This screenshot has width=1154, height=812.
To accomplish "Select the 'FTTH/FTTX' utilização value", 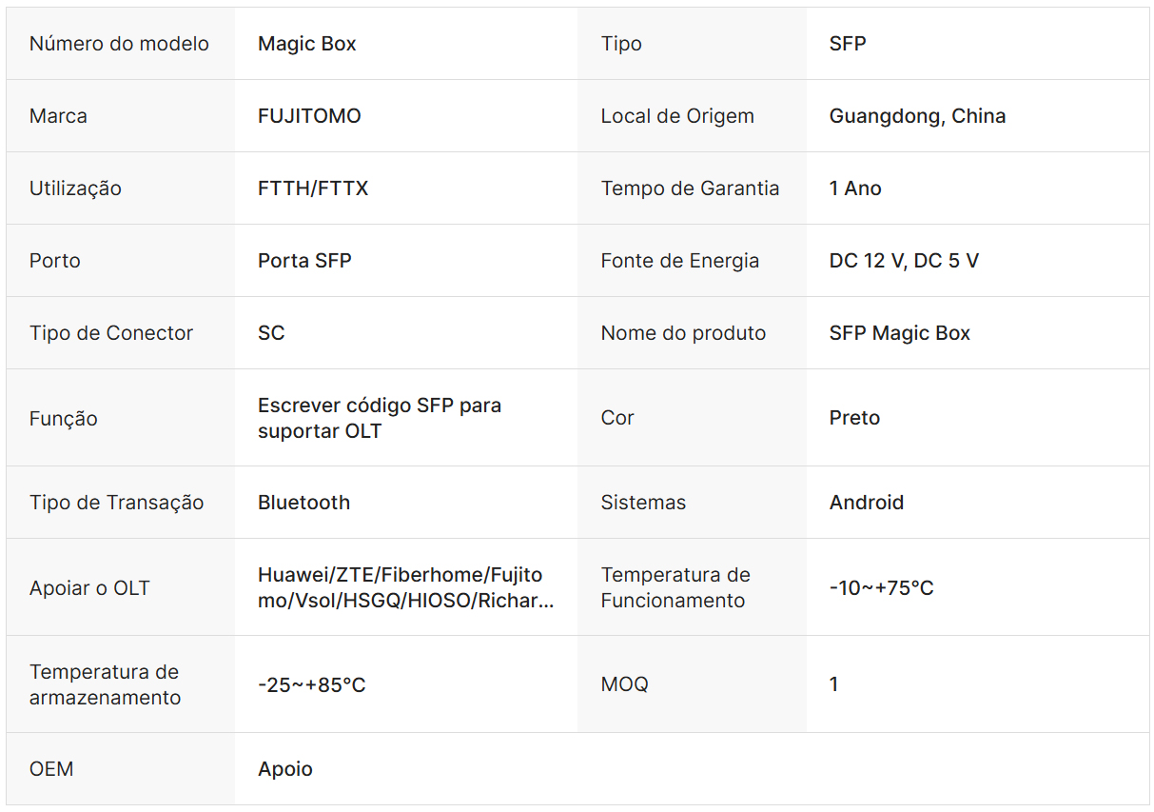I will (x=313, y=188).
